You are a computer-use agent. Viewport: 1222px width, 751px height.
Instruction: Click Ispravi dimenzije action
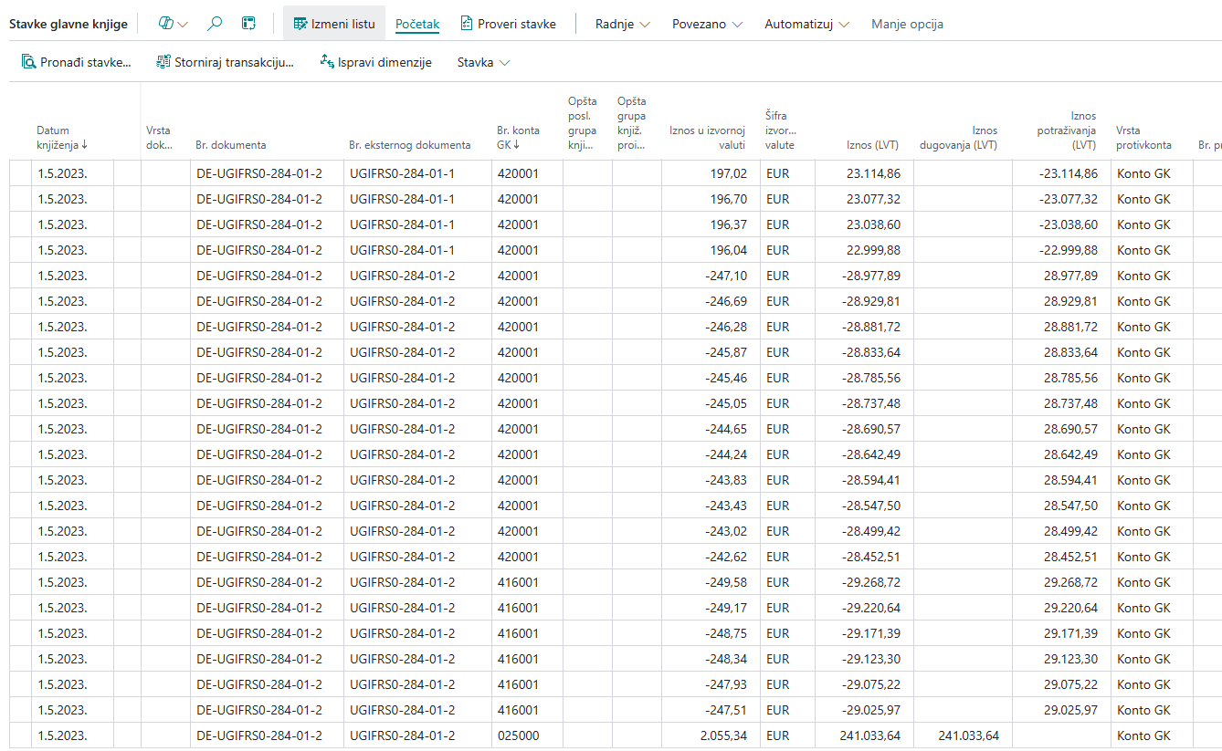click(x=375, y=62)
